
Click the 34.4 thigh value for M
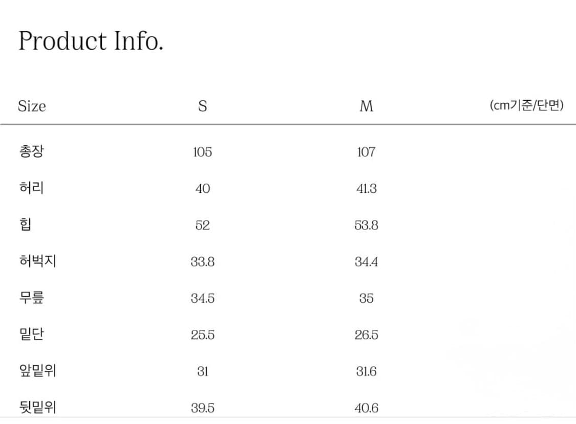pos(366,262)
